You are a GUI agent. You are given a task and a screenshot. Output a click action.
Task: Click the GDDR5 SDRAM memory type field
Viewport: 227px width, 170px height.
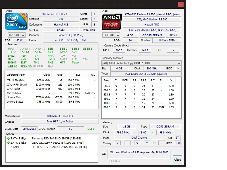[152, 35]
